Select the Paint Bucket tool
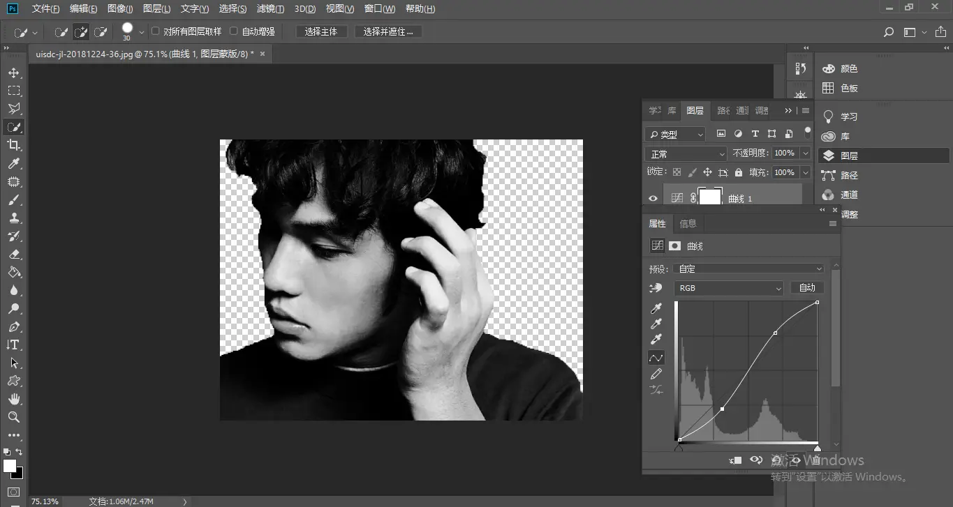This screenshot has width=953, height=507. [14, 272]
